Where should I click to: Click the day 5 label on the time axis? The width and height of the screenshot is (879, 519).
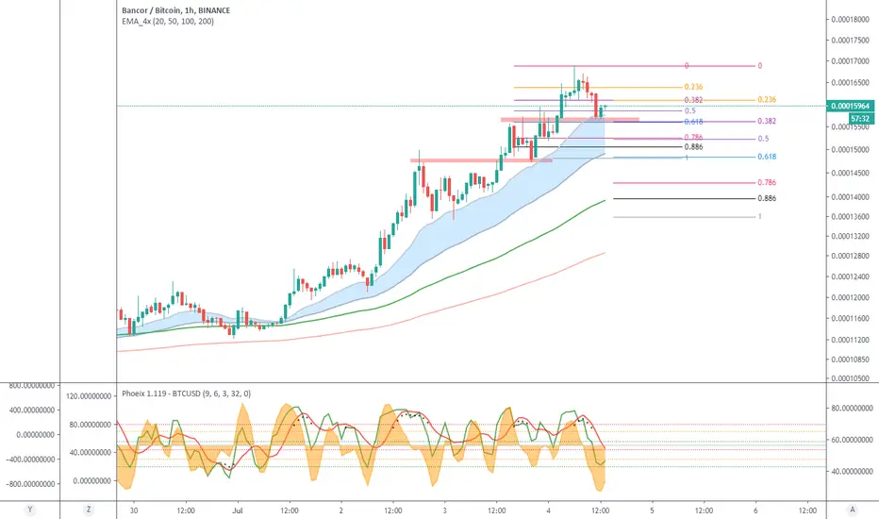tap(652, 510)
